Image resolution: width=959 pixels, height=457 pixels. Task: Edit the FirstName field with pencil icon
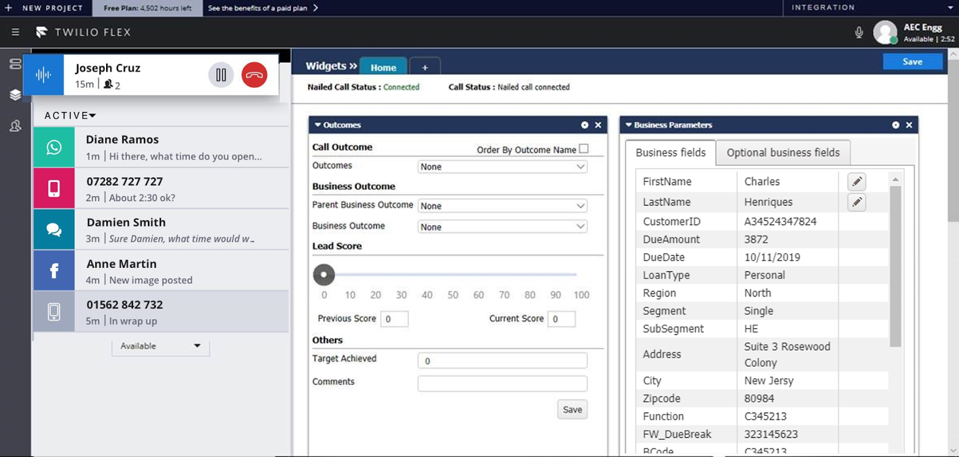click(x=857, y=181)
